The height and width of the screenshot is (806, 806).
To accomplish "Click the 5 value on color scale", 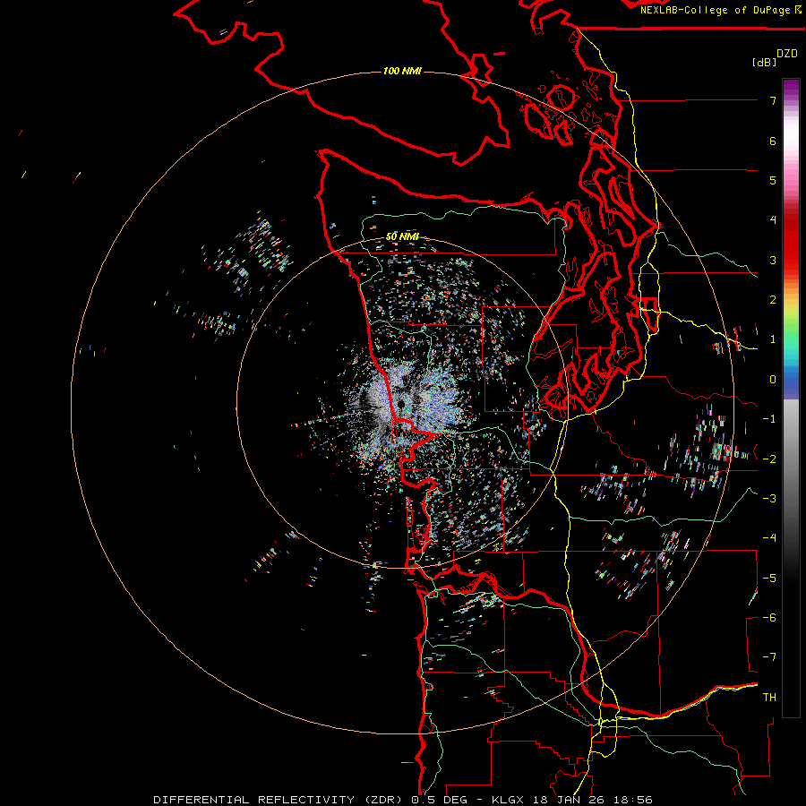I will (773, 180).
